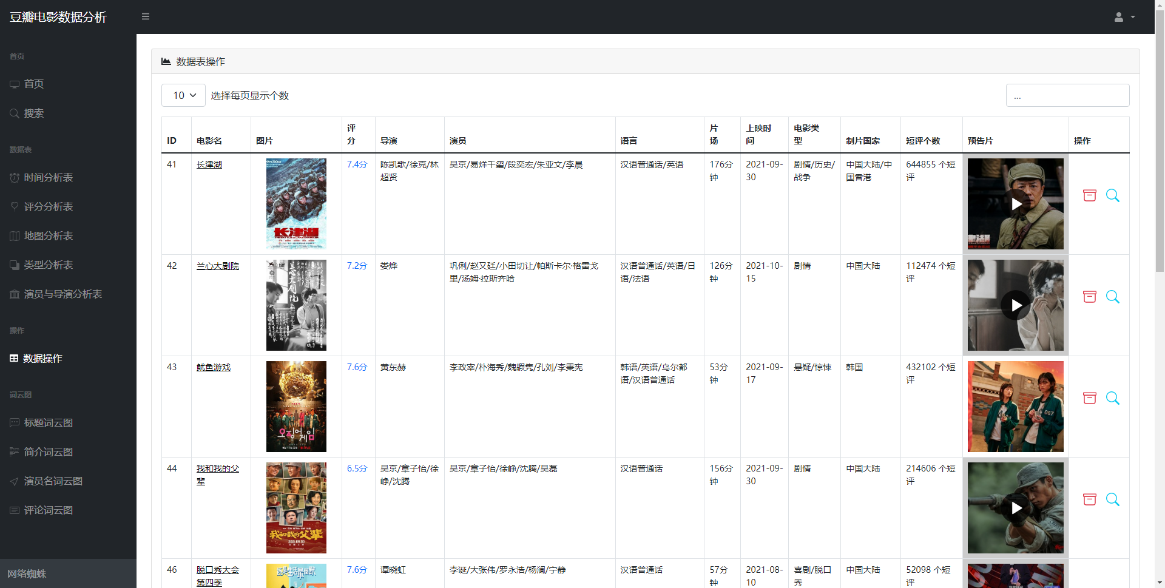The height and width of the screenshot is (588, 1165).
Task: Open 演员与导演分析表 in the sidebar
Action: (68, 294)
